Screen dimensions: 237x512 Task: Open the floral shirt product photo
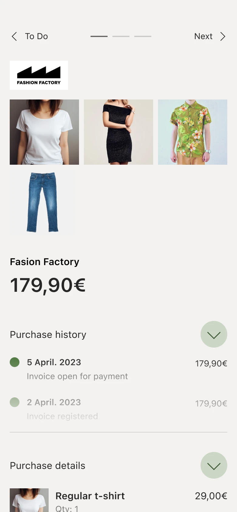tap(193, 132)
